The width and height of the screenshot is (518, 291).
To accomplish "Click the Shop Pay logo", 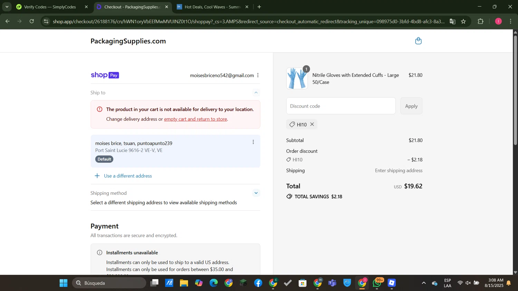I will 105,75.
